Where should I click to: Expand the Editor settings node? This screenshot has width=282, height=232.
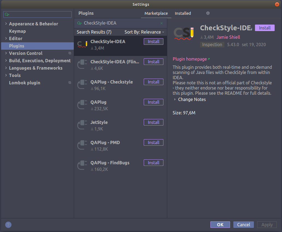click(6, 38)
